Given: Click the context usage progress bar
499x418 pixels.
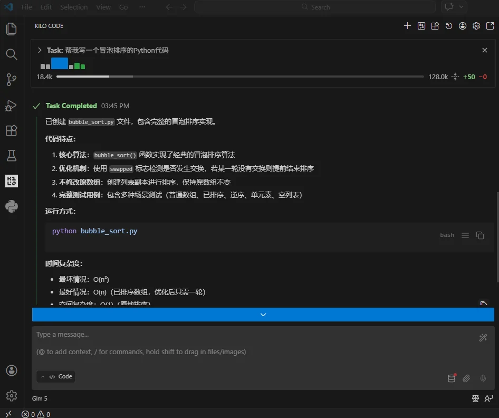Looking at the screenshot, I should coord(240,77).
